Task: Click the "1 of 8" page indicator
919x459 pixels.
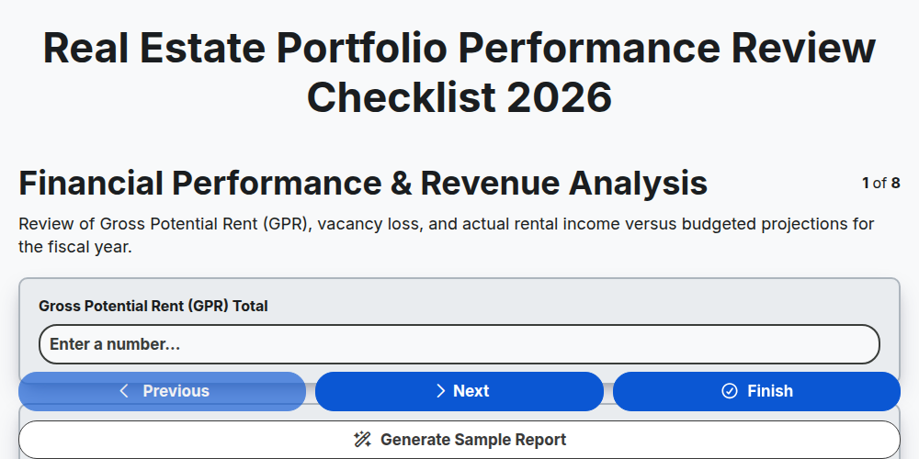Action: coord(881,184)
